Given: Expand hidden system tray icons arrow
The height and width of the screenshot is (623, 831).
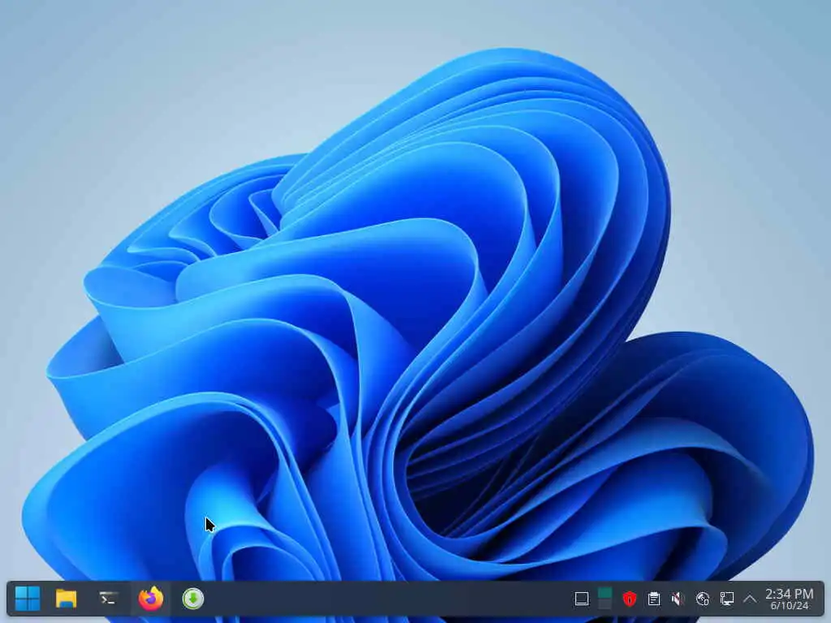Looking at the screenshot, I should 749,599.
